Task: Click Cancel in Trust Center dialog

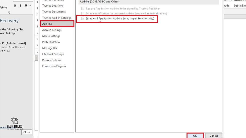Action: 214,136
